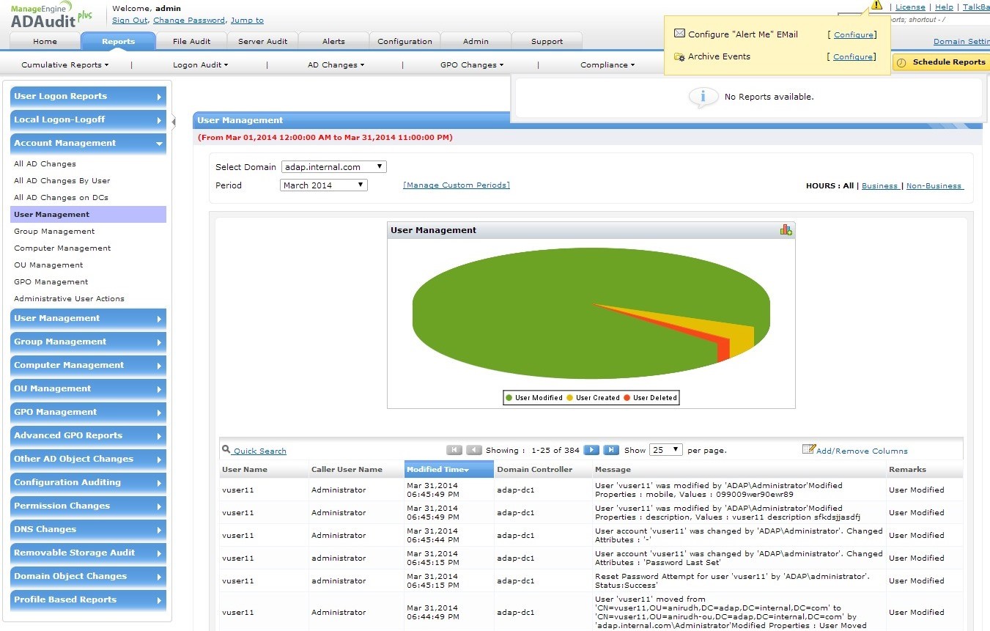Viewport: 990px width, 631px height.
Task: Open the Period dropdown showing March 2014
Action: [323, 185]
